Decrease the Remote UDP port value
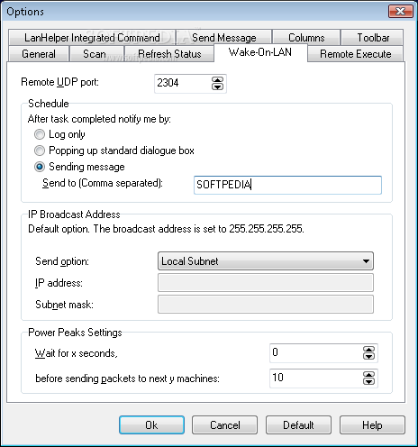Screen dimensions: 418x447 217,87
